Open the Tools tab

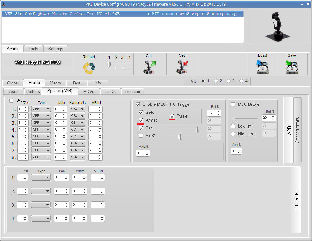[33, 49]
